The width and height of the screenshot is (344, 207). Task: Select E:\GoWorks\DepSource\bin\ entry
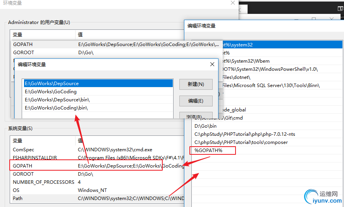[x=98, y=100]
